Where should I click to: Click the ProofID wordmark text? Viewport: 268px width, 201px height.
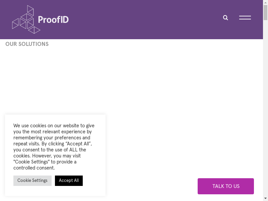click(x=53, y=19)
